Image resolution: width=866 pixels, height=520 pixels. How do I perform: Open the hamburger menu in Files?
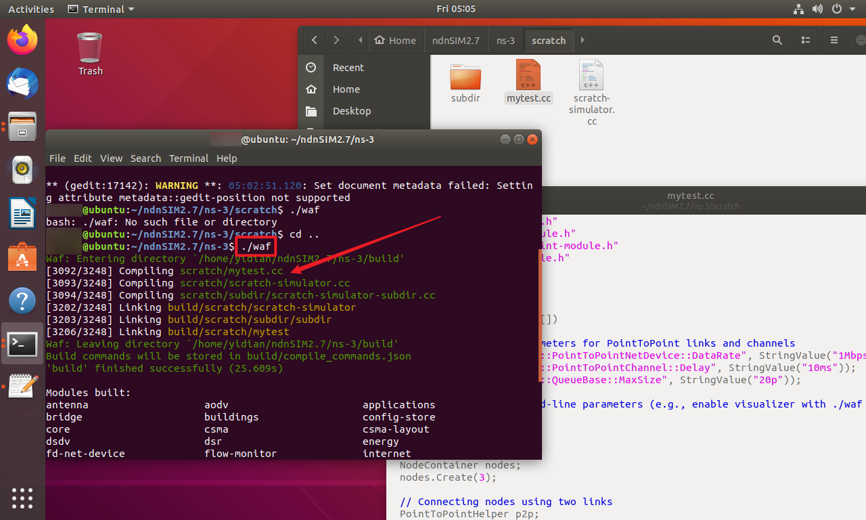(x=834, y=40)
